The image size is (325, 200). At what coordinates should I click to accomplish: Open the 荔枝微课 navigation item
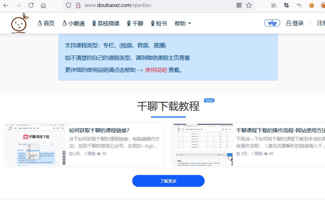pyautogui.click(x=106, y=23)
